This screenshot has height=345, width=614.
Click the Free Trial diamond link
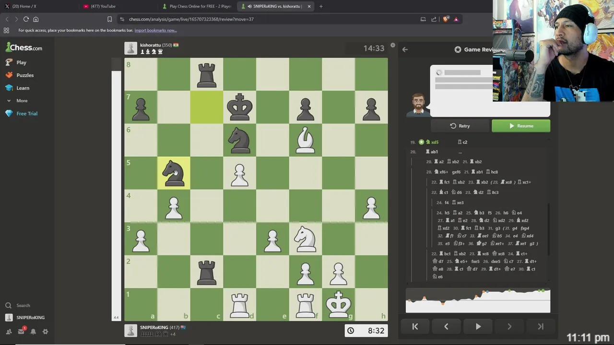[27, 114]
